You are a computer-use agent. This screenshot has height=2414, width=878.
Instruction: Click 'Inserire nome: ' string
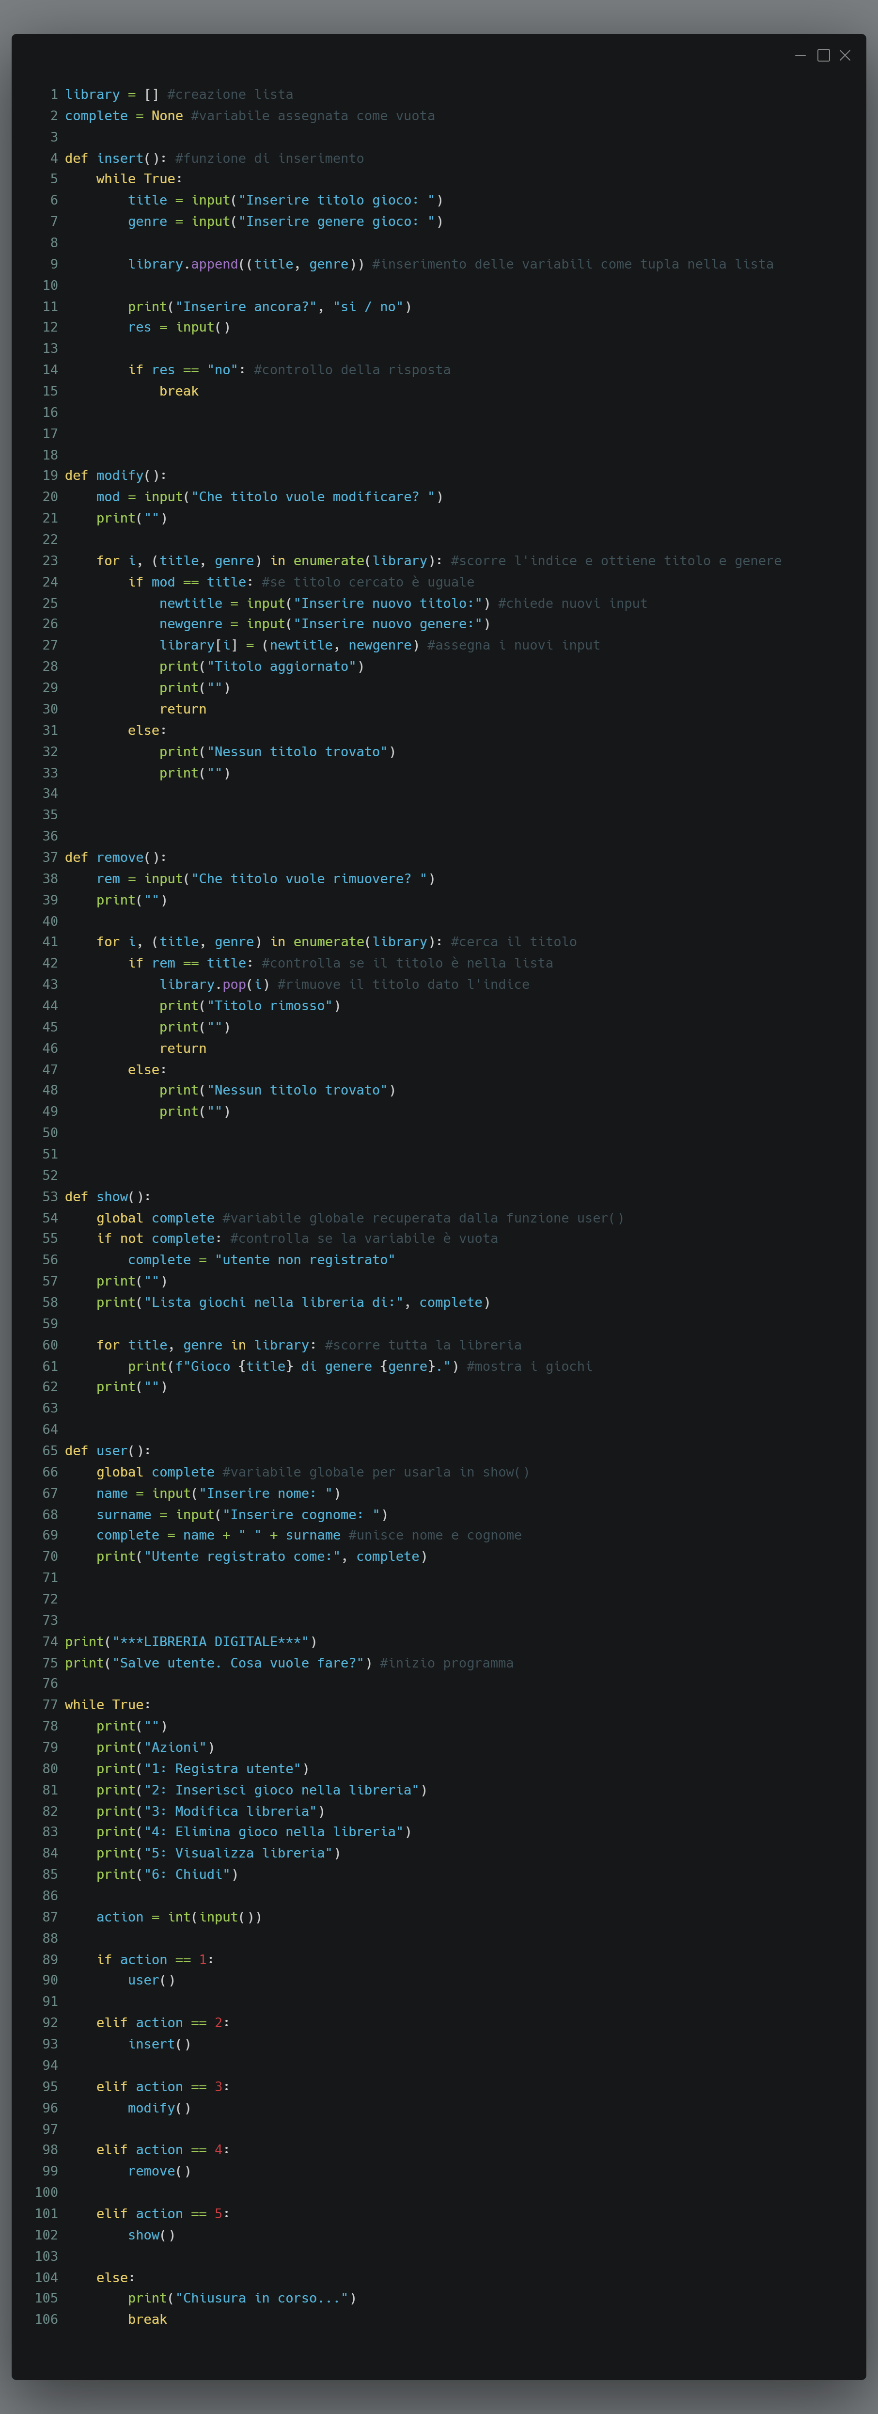click(x=265, y=1494)
